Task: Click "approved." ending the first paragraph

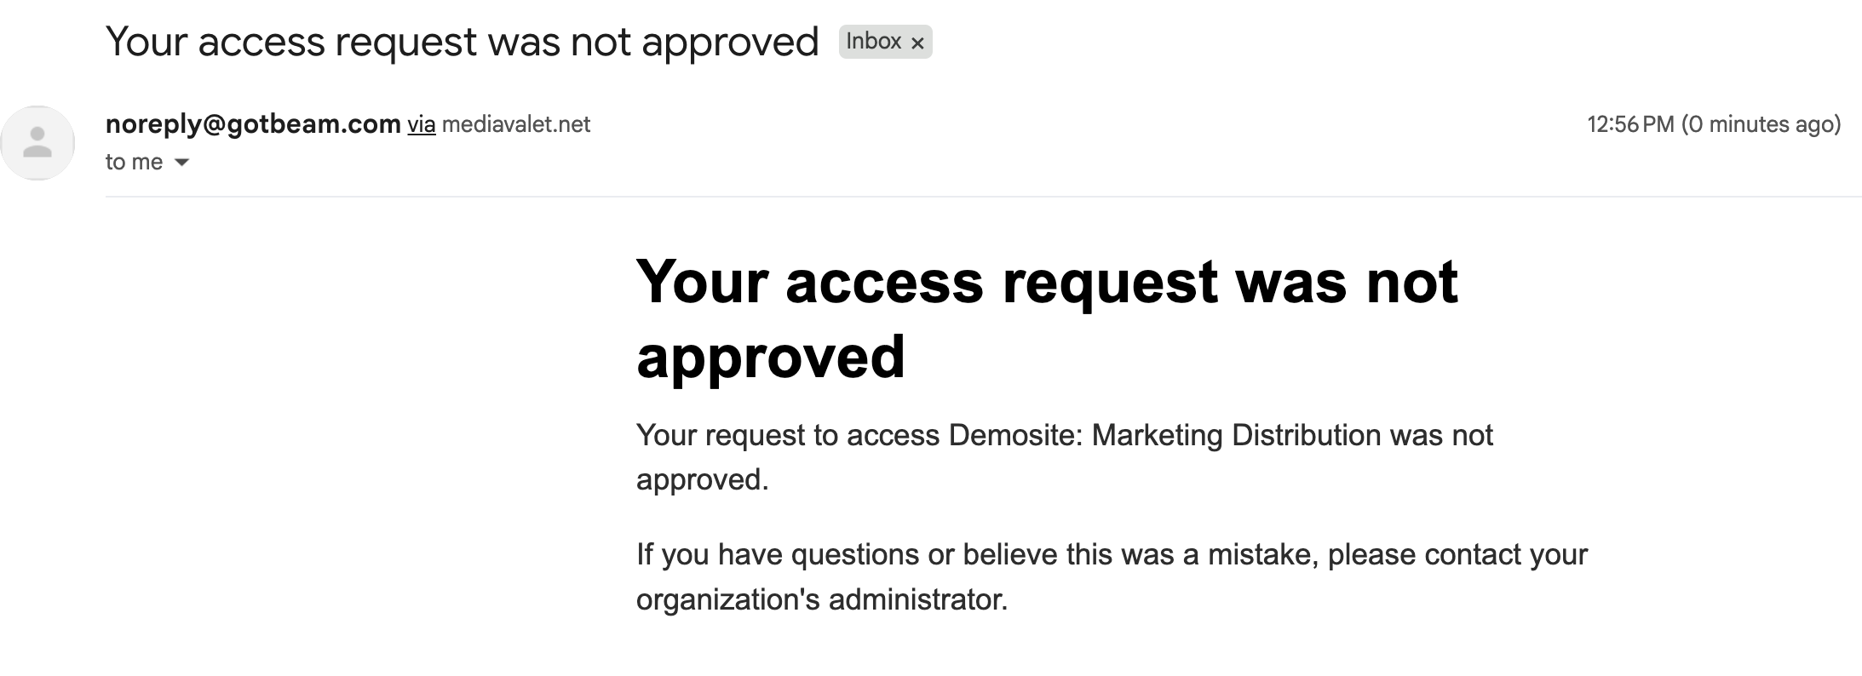Action: click(x=703, y=480)
